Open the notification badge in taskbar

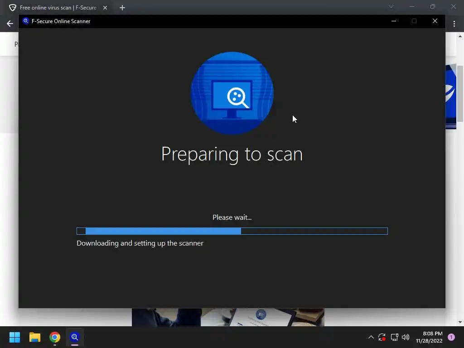tap(451, 337)
